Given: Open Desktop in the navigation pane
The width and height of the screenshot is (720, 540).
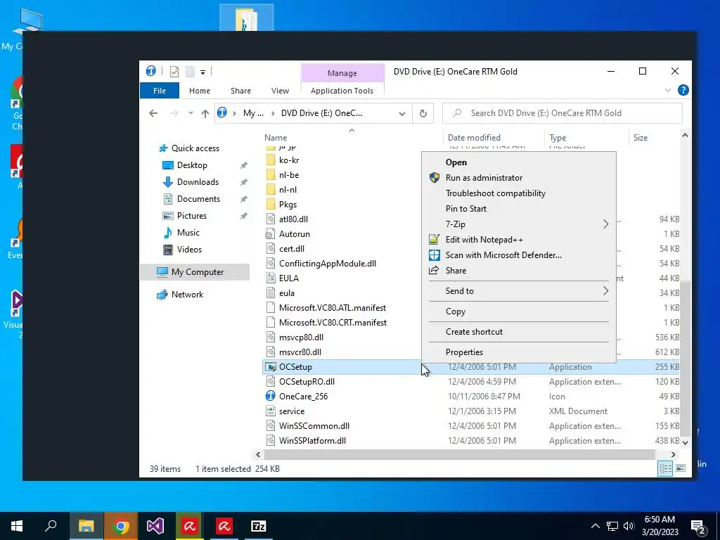Looking at the screenshot, I should tap(192, 165).
